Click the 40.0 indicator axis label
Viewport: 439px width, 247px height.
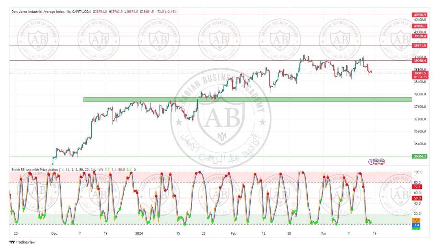[x=417, y=203]
